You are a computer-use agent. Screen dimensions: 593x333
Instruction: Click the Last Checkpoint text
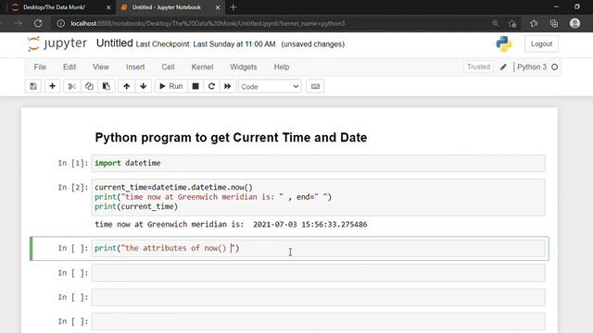coord(206,44)
